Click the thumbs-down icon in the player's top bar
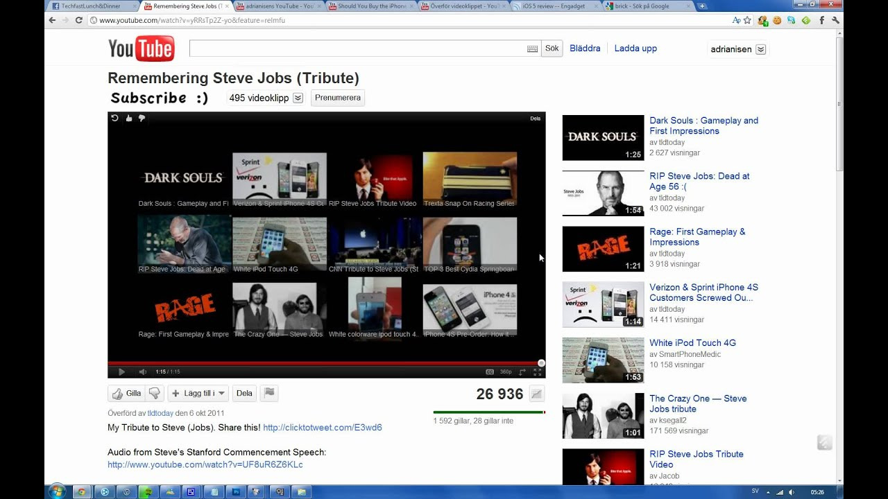The image size is (888, 499). [142, 119]
